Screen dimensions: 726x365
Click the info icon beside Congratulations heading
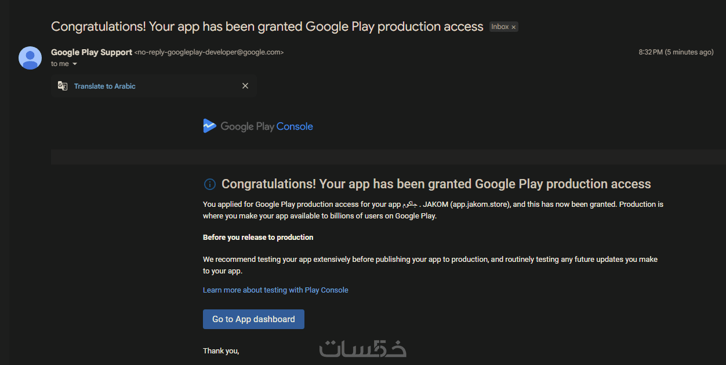click(209, 184)
